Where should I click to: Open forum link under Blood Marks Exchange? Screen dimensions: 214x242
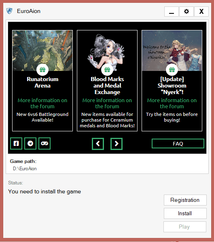[x=107, y=103]
